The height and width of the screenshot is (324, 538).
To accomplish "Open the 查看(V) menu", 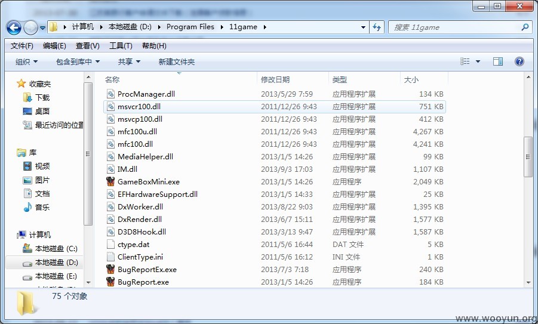I will [x=88, y=45].
